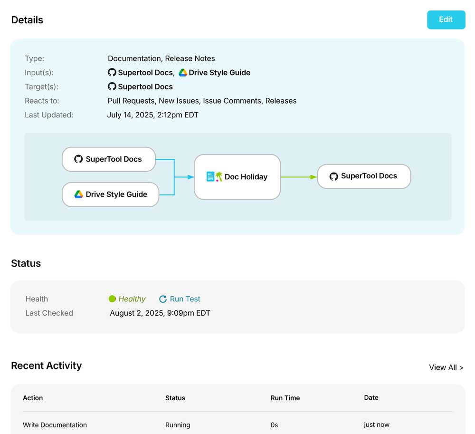Click Running status cell
The width and height of the screenshot is (475, 434).
(x=178, y=425)
